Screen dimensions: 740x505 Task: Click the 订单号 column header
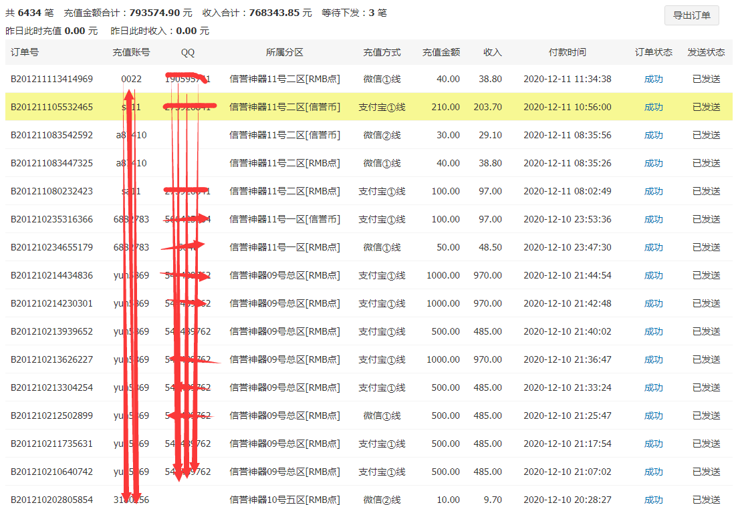(x=25, y=52)
